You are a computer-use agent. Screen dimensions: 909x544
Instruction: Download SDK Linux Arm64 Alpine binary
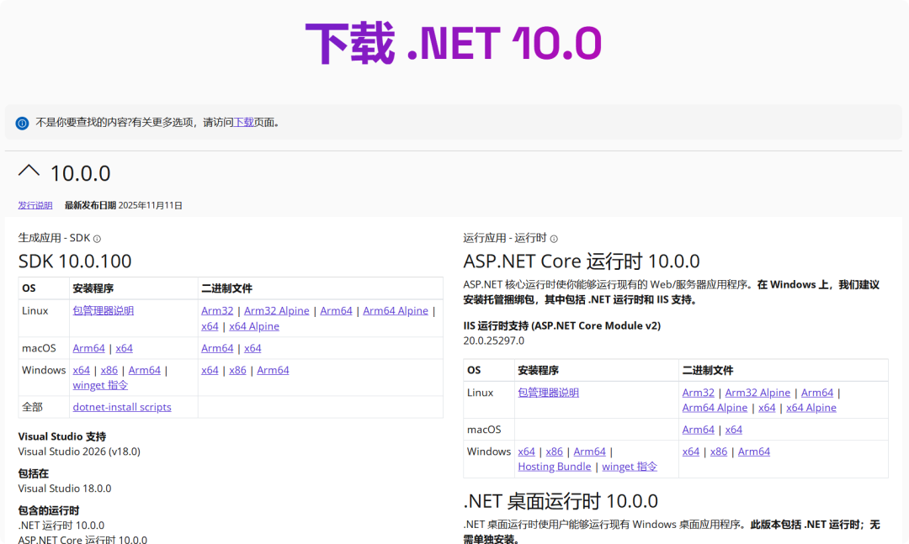(x=396, y=310)
